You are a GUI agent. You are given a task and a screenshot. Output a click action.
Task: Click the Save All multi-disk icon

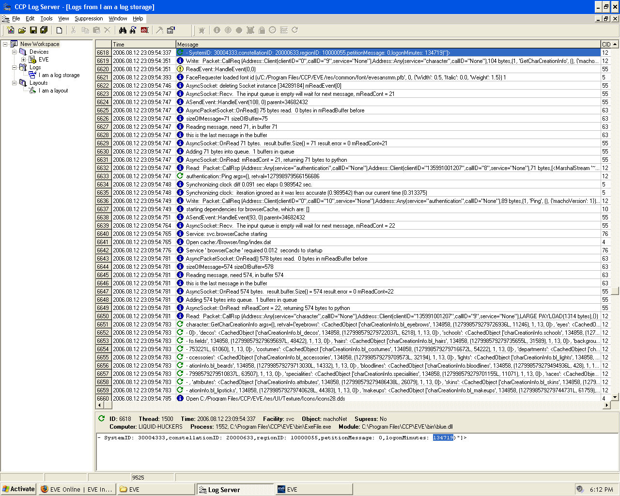44,30
